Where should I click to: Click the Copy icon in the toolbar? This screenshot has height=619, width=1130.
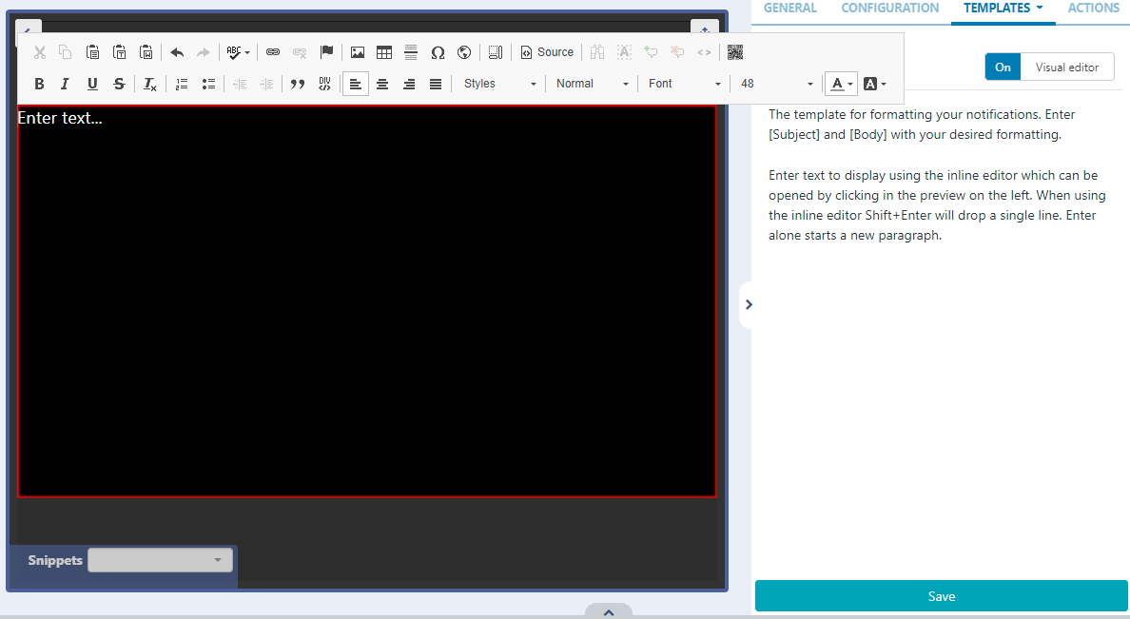65,52
